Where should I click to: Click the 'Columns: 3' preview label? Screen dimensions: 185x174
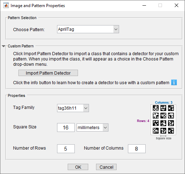point(164,102)
